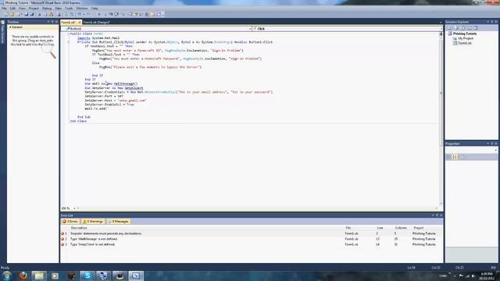
Task: Click the system tray clock
Action: click(486, 276)
